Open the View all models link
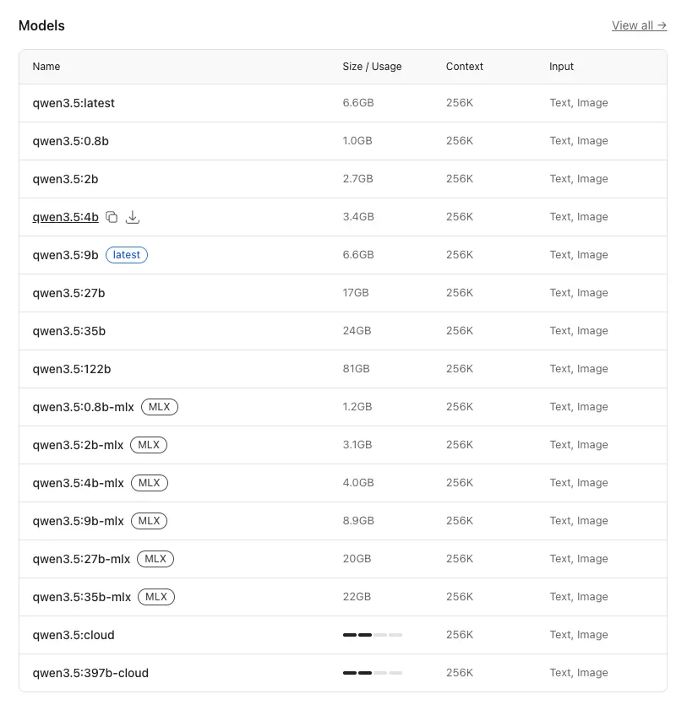The height and width of the screenshot is (716, 687). coord(639,25)
